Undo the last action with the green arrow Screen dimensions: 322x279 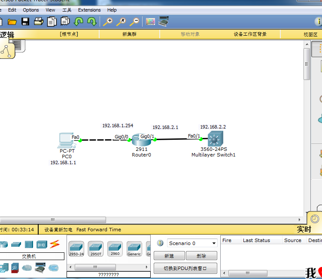point(79,21)
